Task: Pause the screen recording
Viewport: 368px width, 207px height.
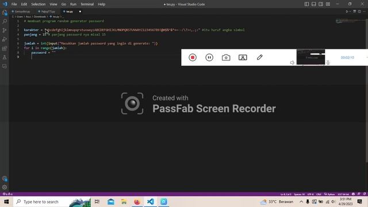Action: 209,57
